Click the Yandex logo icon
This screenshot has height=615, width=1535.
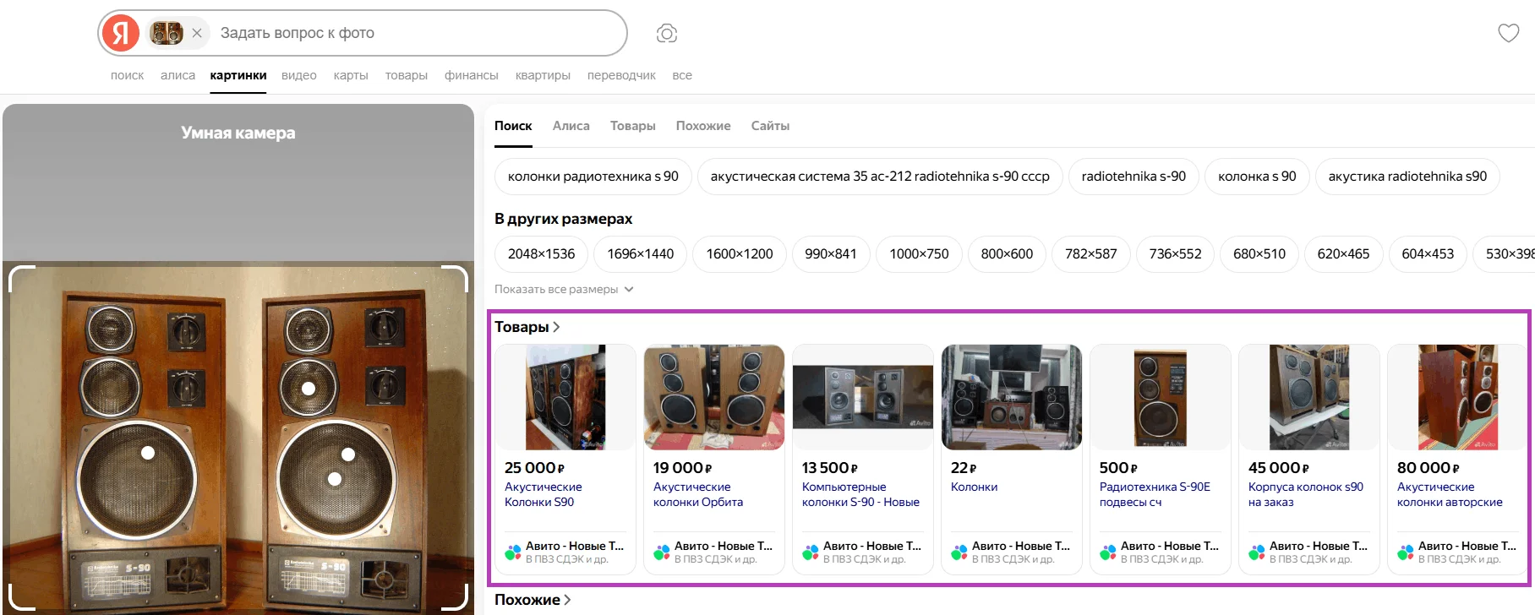pyautogui.click(x=121, y=34)
